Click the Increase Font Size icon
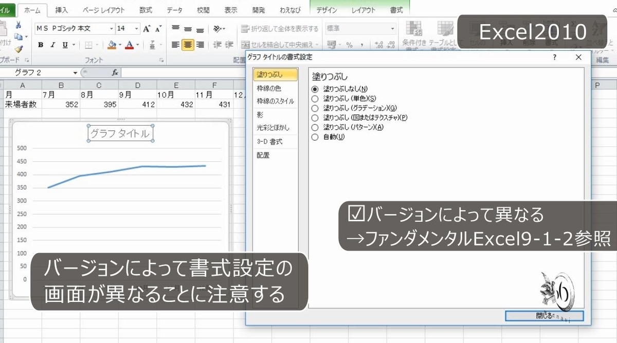This screenshot has height=343, width=617. [147, 29]
